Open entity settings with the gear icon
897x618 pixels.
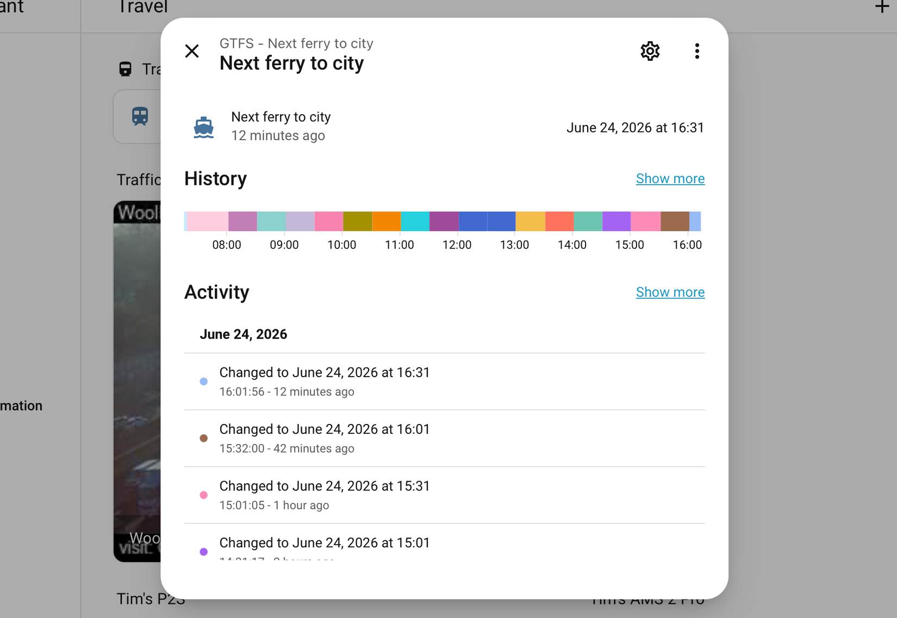point(650,51)
